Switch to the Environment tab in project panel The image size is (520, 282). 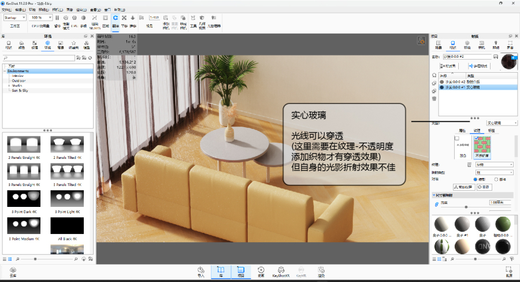tap(467, 44)
